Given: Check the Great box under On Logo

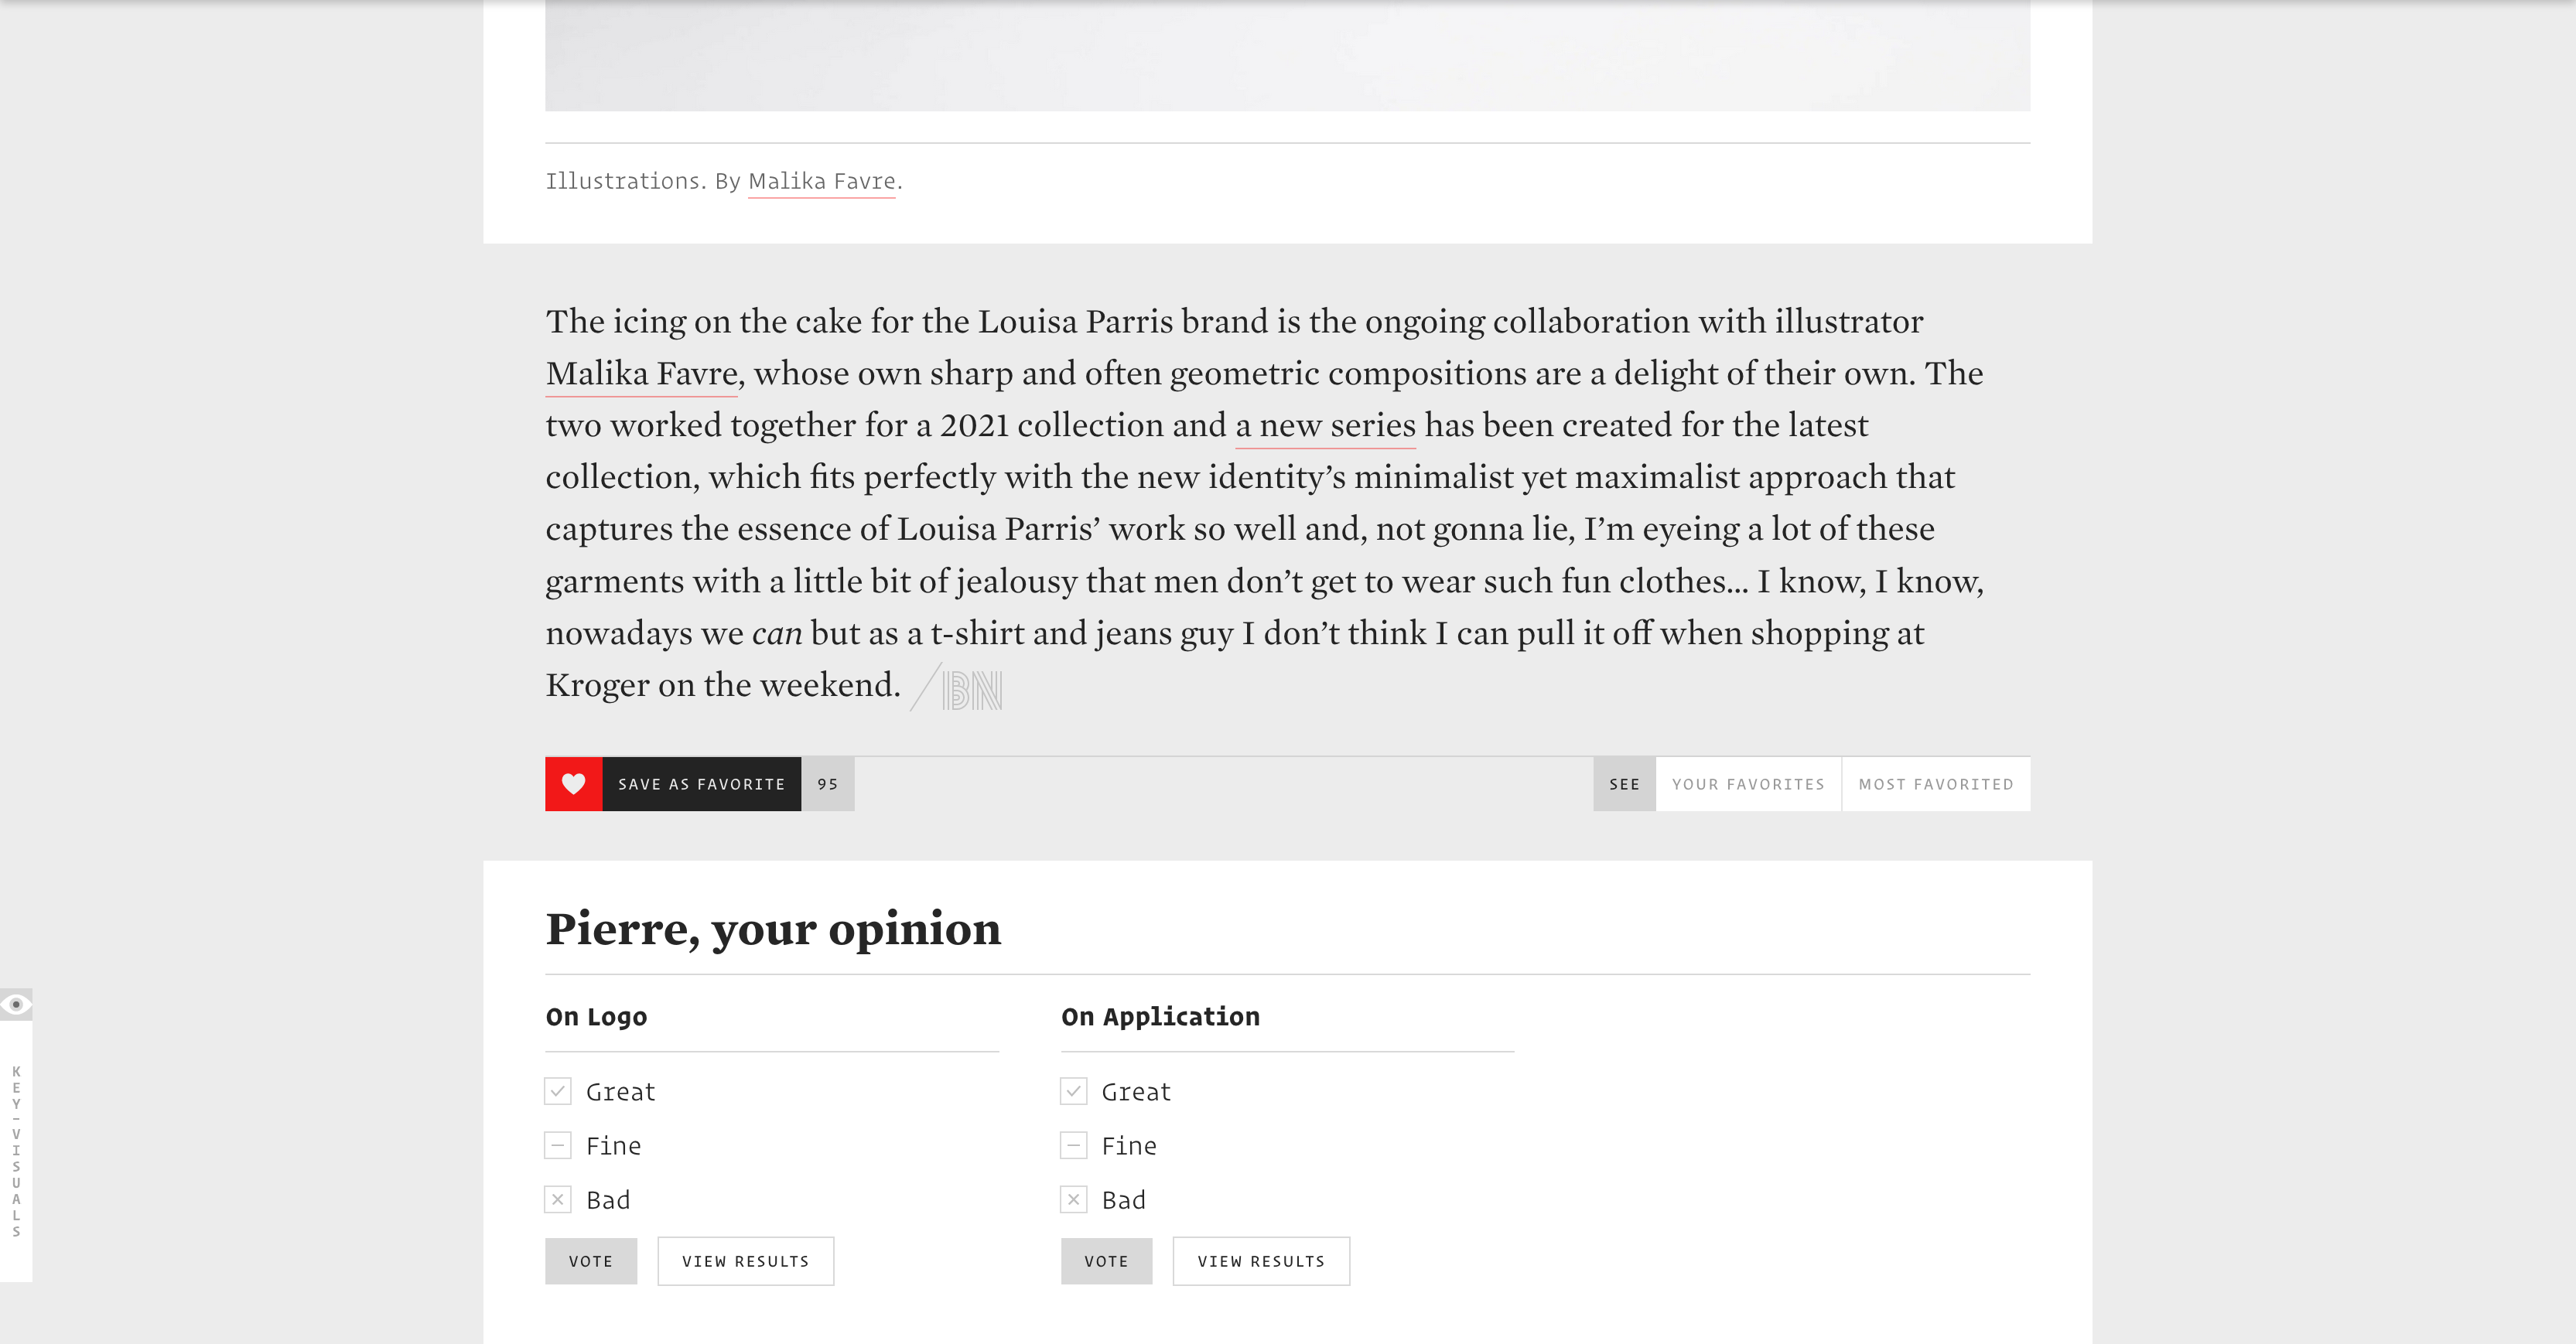Looking at the screenshot, I should coord(558,1091).
